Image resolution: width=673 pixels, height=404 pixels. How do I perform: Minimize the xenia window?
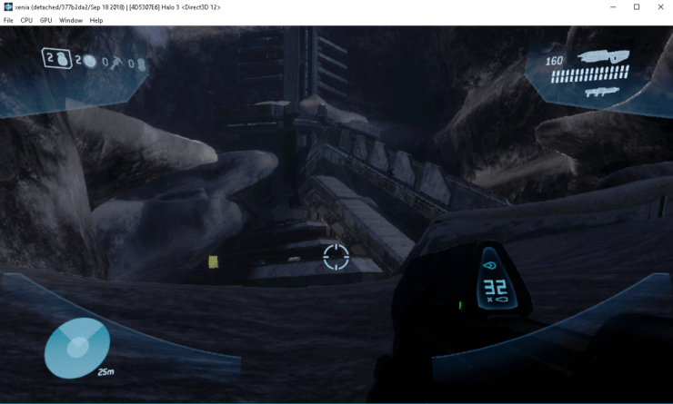[613, 7]
